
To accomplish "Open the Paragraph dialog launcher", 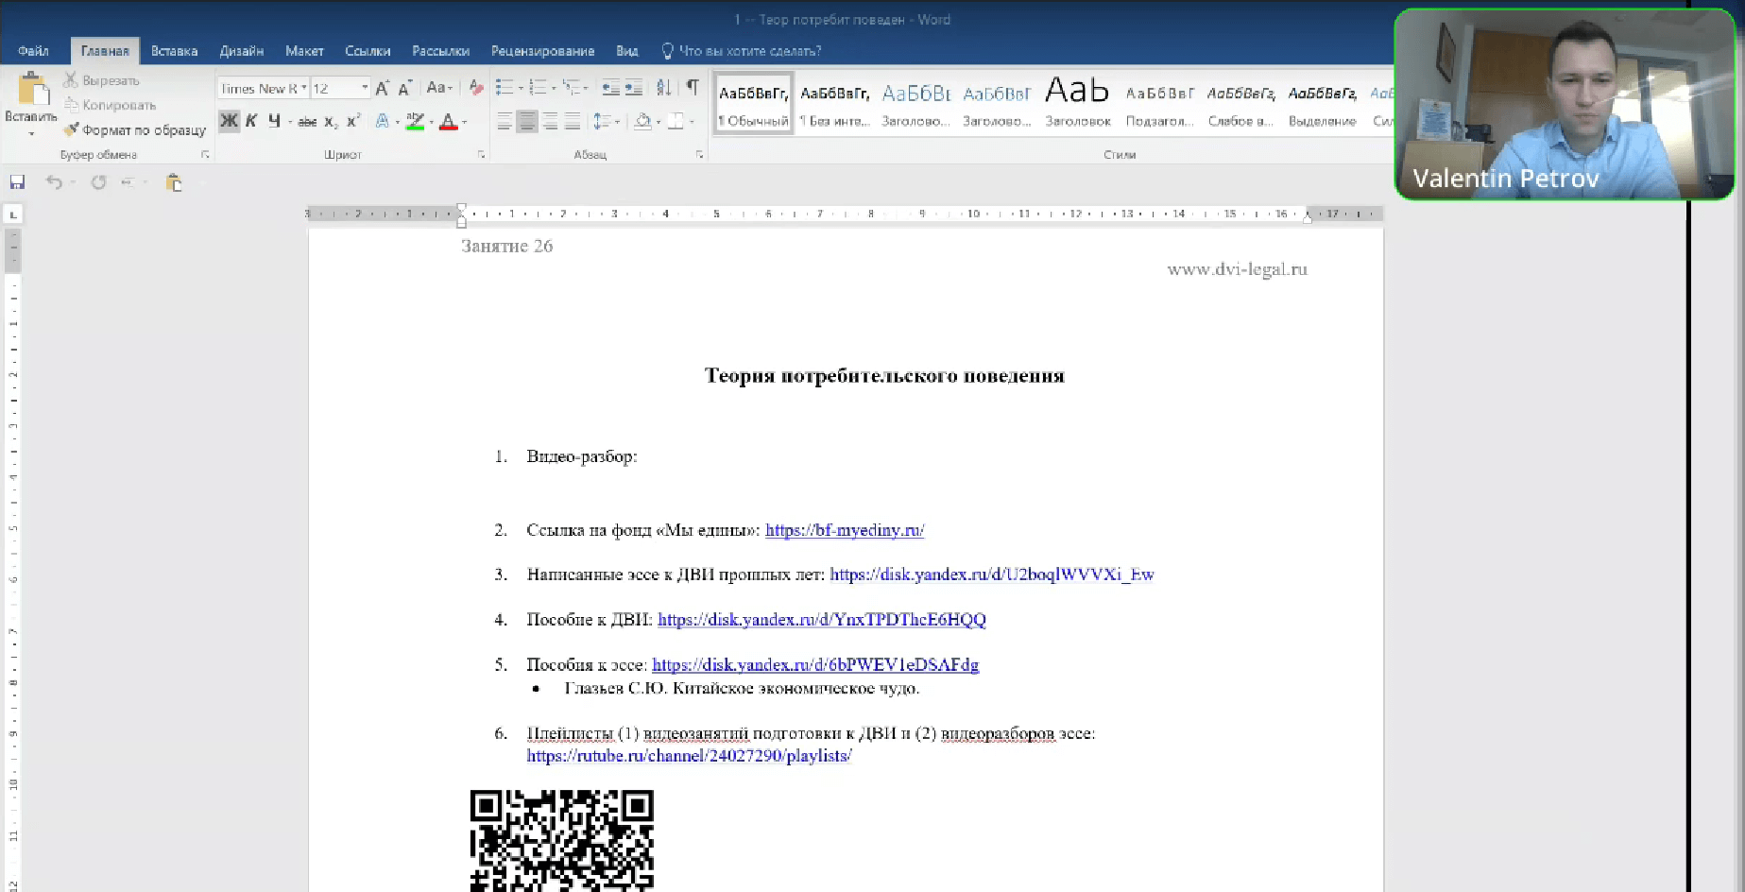I will pyautogui.click(x=699, y=154).
